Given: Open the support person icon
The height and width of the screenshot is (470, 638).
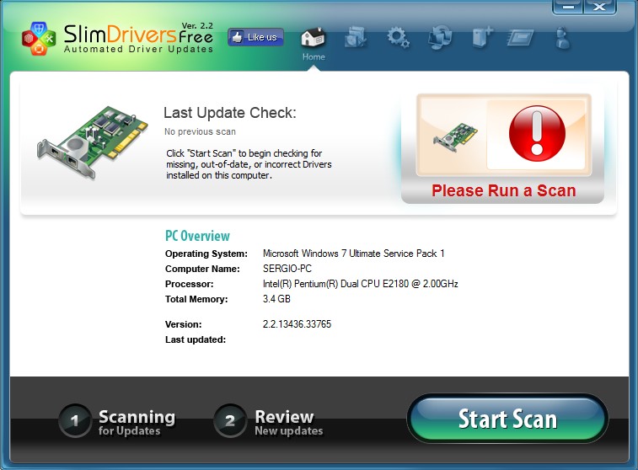Looking at the screenshot, I should pos(562,38).
